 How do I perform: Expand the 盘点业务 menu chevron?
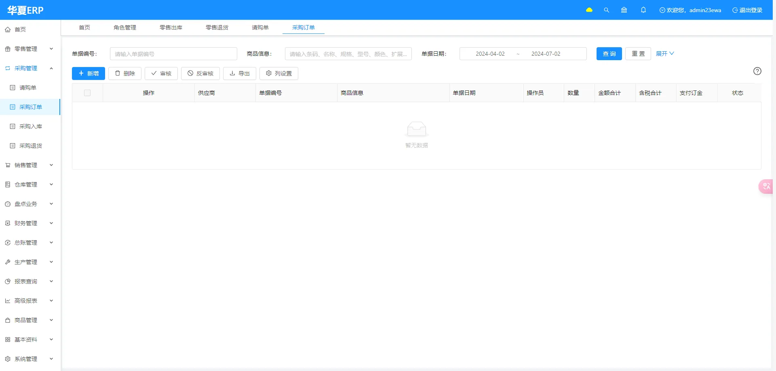click(51, 204)
